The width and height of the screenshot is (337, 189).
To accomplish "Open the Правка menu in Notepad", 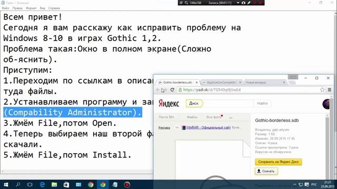I will pos(17,8).
